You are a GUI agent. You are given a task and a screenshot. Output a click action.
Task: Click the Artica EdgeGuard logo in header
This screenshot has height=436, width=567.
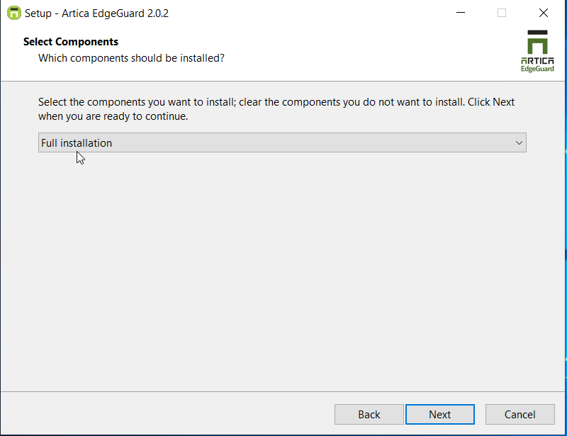[537, 51]
